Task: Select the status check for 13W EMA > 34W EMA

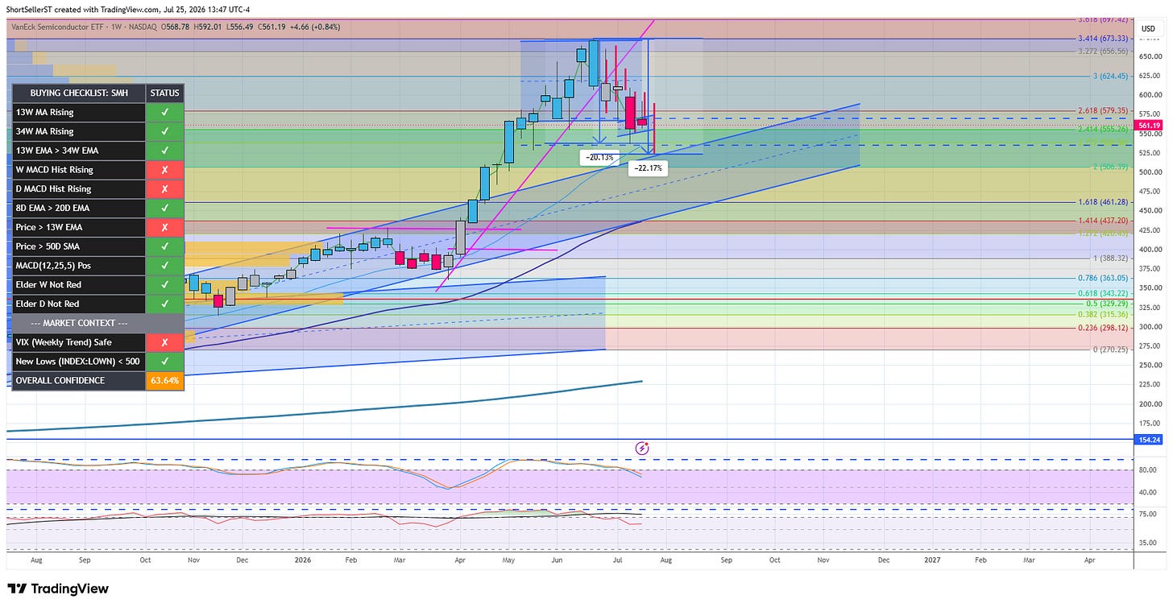Action: pyautogui.click(x=165, y=151)
